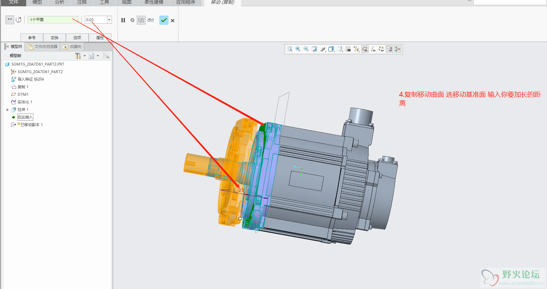The height and width of the screenshot is (289, 547).
Task: Select the 已移动副本 1 feature
Action: click(x=27, y=124)
